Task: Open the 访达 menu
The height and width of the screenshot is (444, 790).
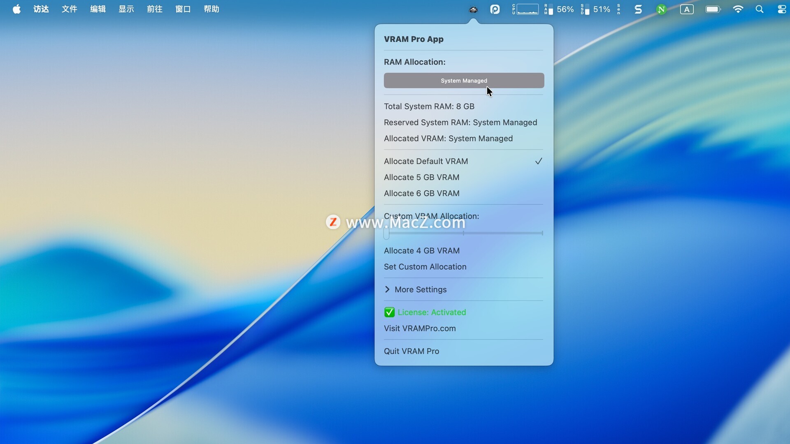Action: tap(41, 9)
